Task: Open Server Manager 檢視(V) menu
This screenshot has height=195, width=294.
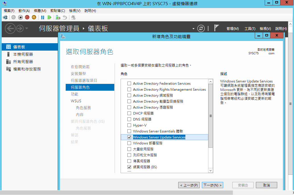Action: pyautogui.click(x=265, y=29)
